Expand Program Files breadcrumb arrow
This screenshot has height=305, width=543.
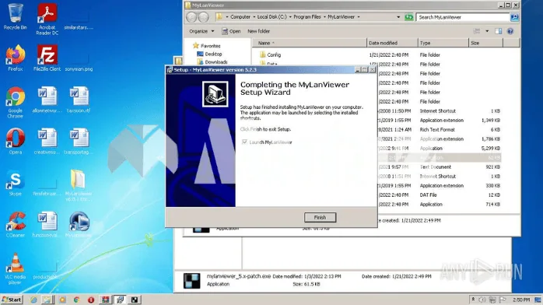point(324,17)
